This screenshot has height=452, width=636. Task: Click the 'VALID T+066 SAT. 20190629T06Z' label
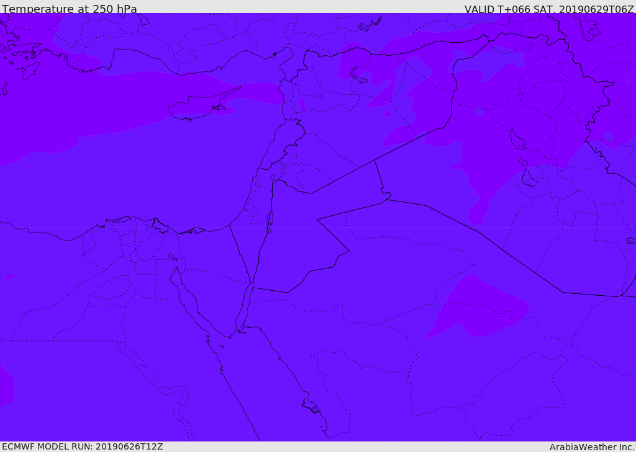point(549,9)
